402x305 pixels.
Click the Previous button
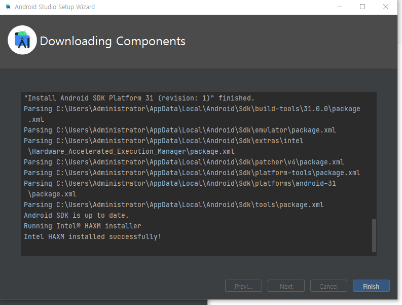[243, 286]
